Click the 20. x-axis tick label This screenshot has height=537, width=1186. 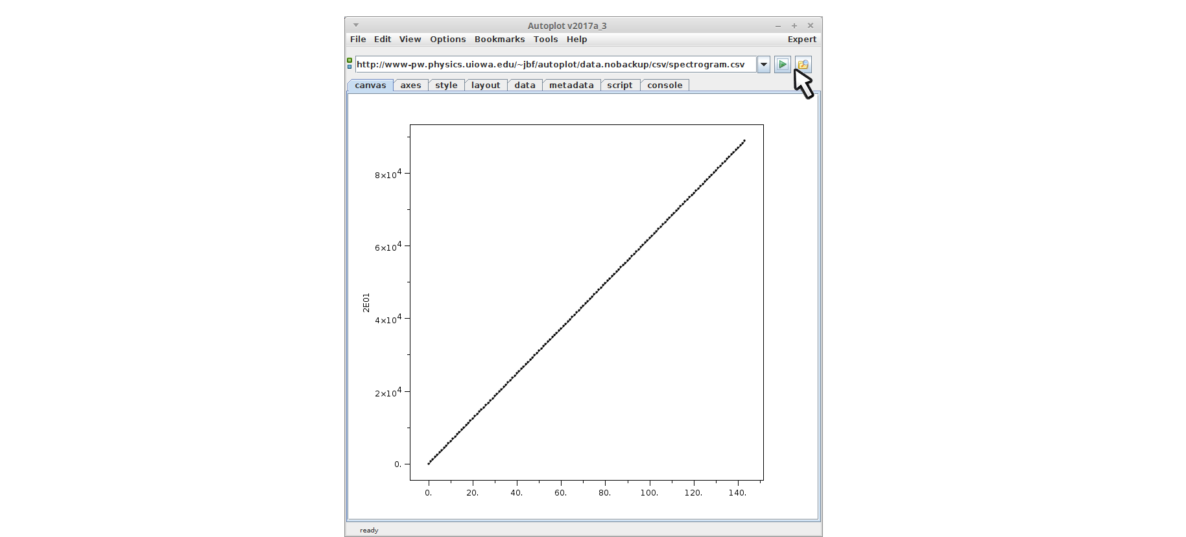[x=472, y=493]
